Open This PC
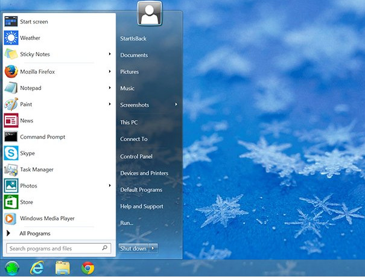Image resolution: width=365 pixels, height=277 pixels. (129, 123)
